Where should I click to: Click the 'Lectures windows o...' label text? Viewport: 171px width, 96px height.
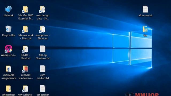[26, 77]
